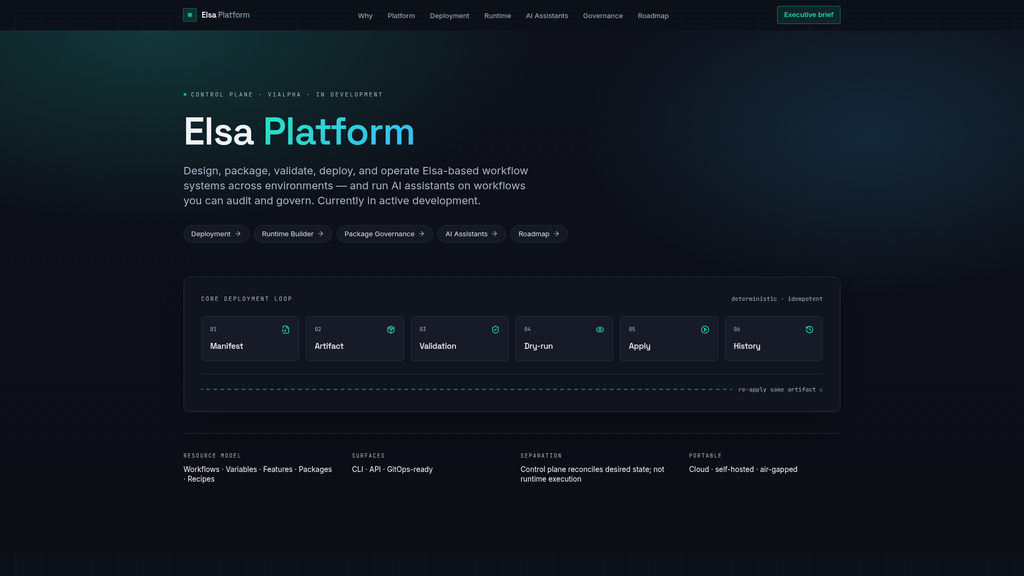This screenshot has height=576, width=1024.
Task: Select AI Assistants in the top navigation
Action: pos(547,15)
